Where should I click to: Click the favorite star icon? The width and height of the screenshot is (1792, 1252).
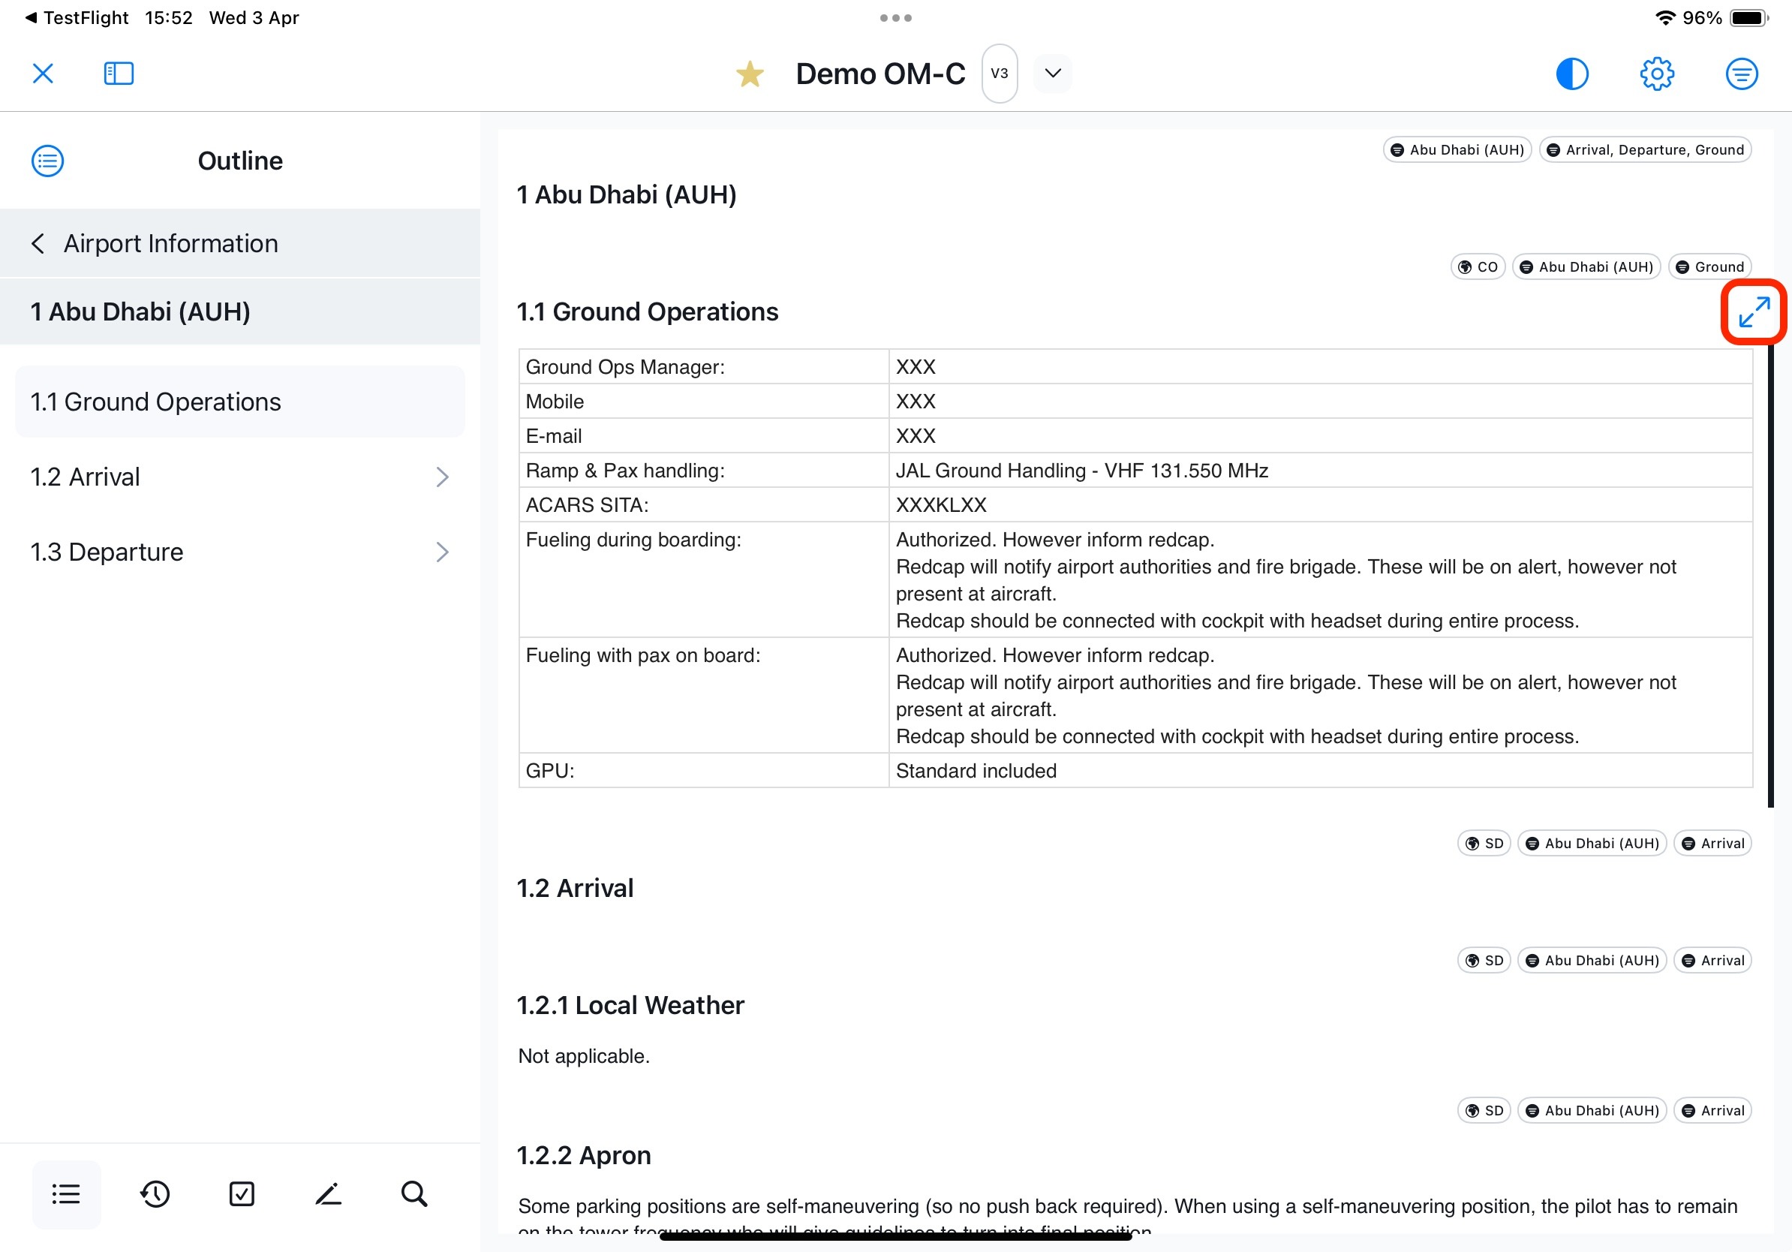click(749, 74)
